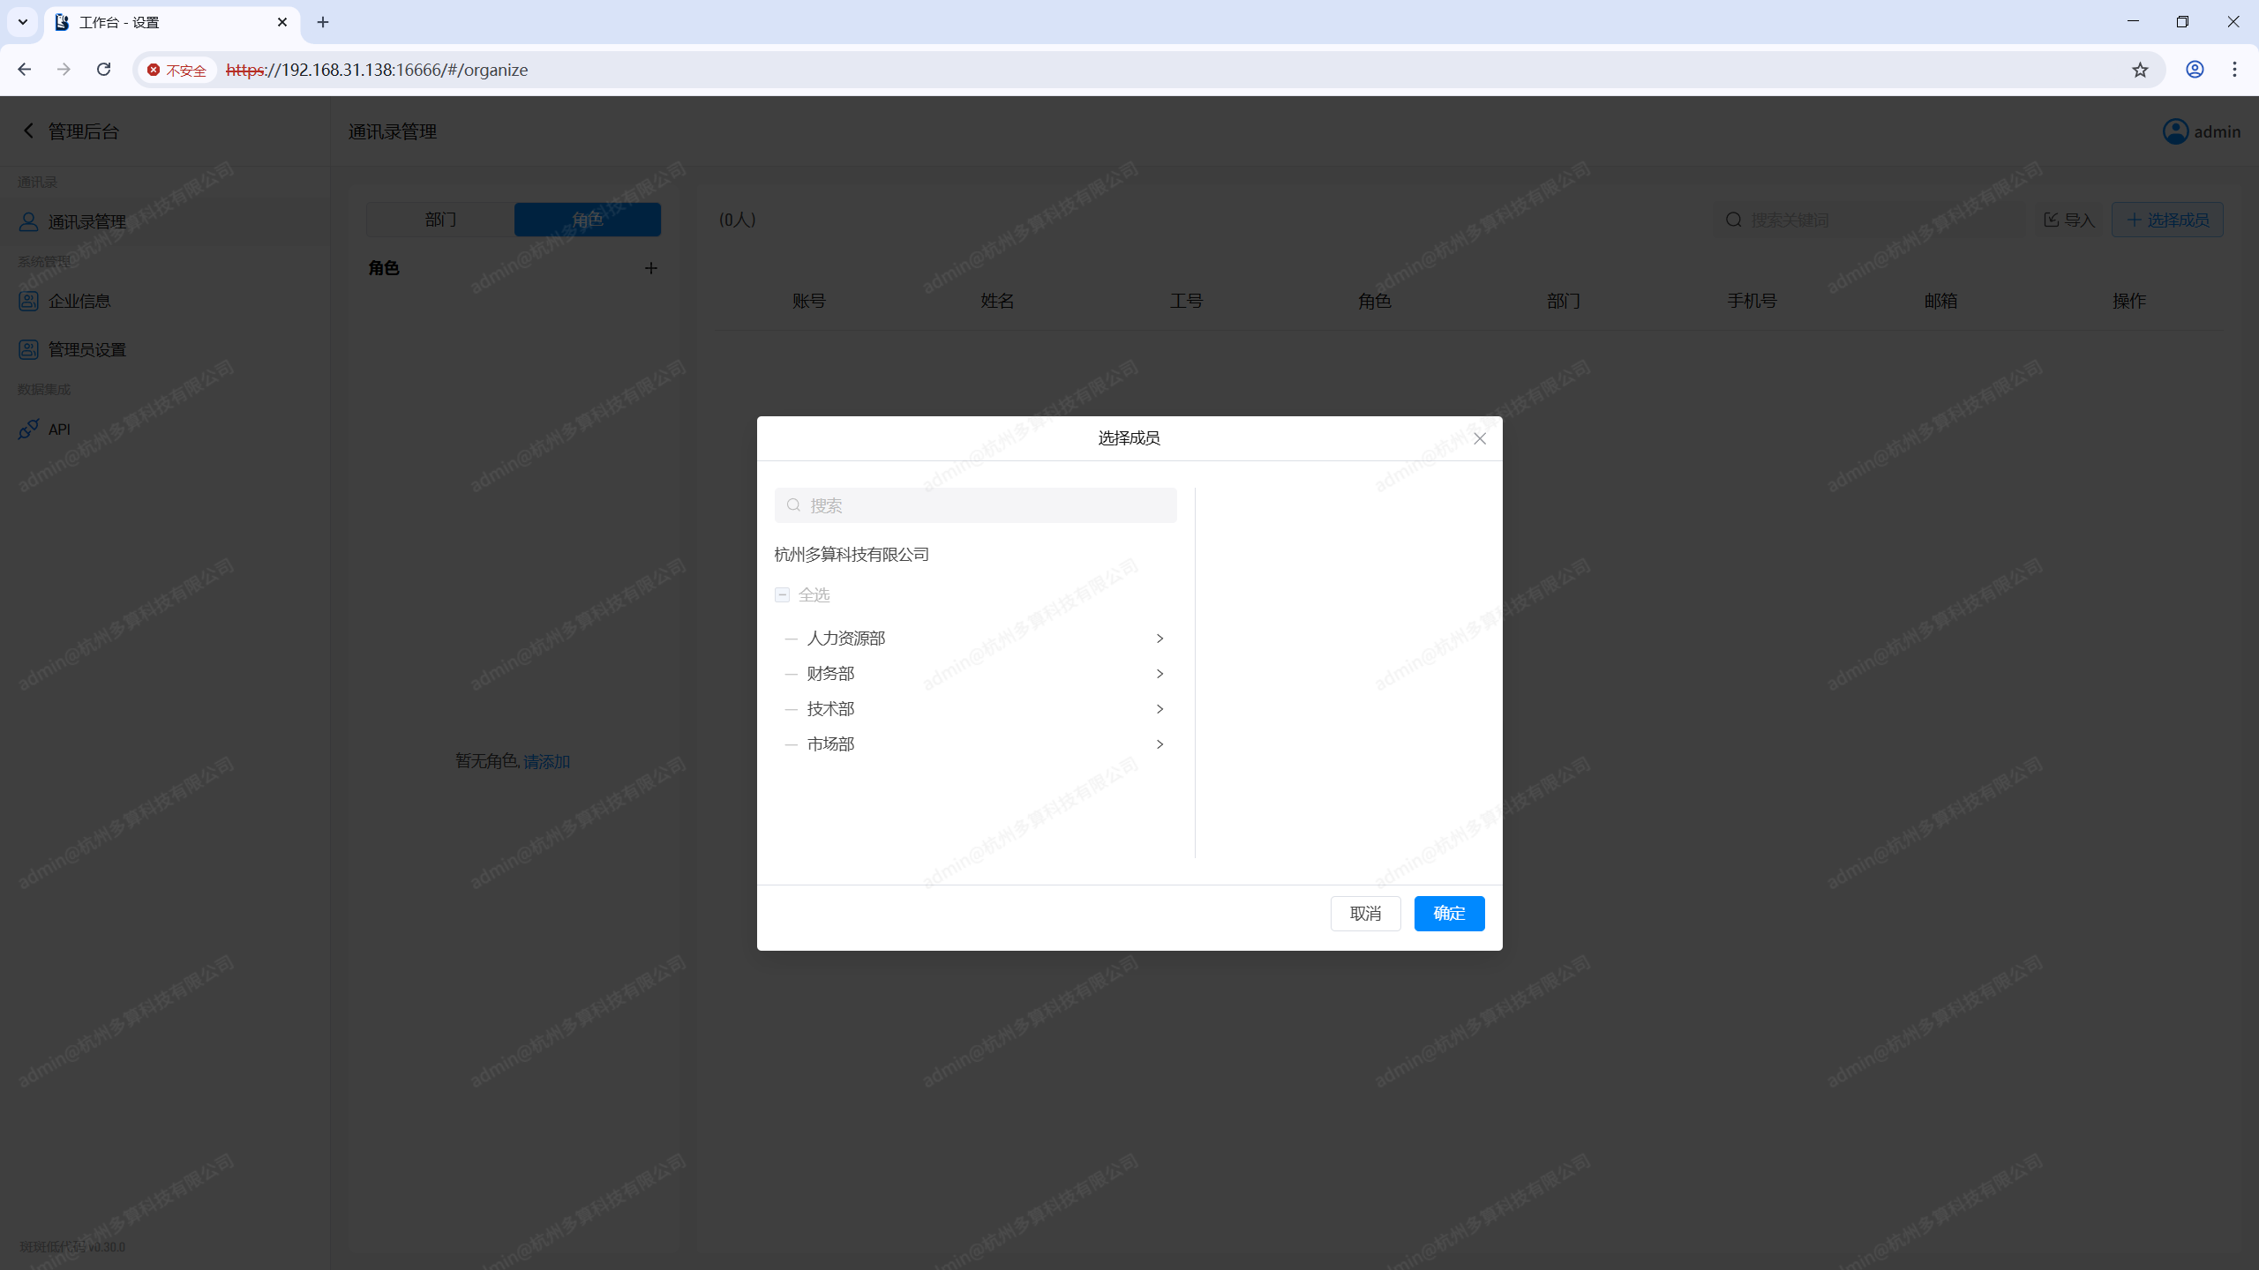
Task: Click the 企业信息 sidebar icon
Action: pyautogui.click(x=28, y=302)
